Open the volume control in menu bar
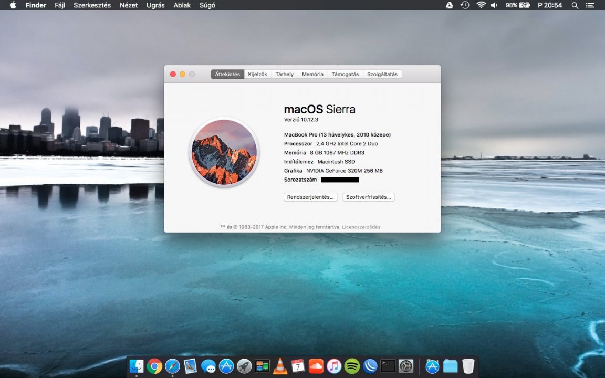 pyautogui.click(x=494, y=5)
